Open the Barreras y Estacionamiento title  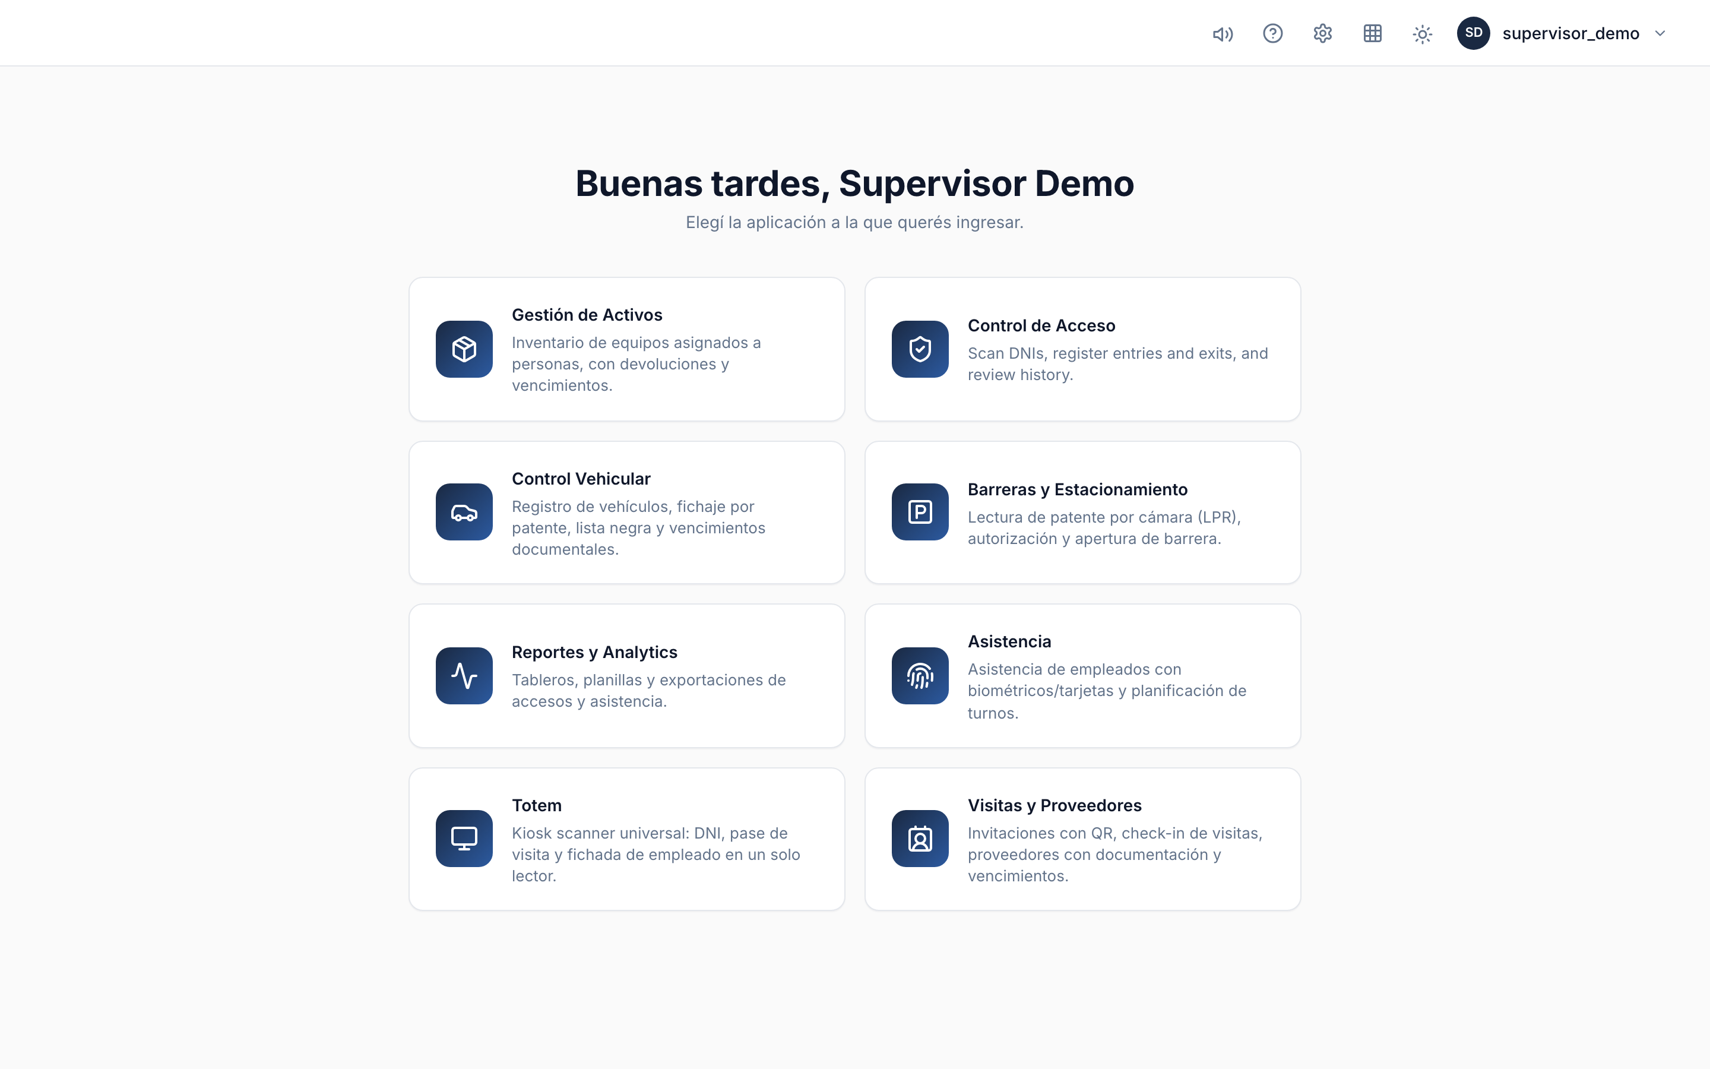click(1077, 489)
